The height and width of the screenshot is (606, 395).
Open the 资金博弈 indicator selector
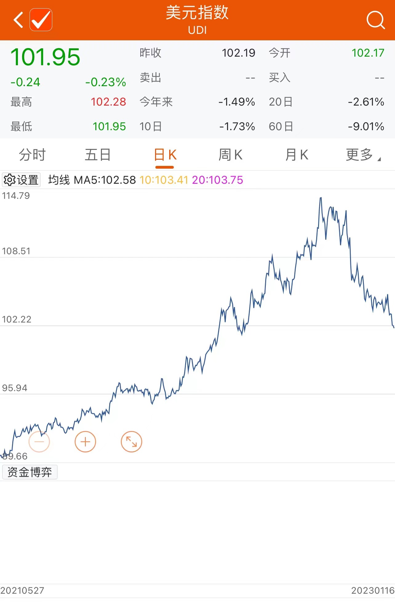click(30, 472)
